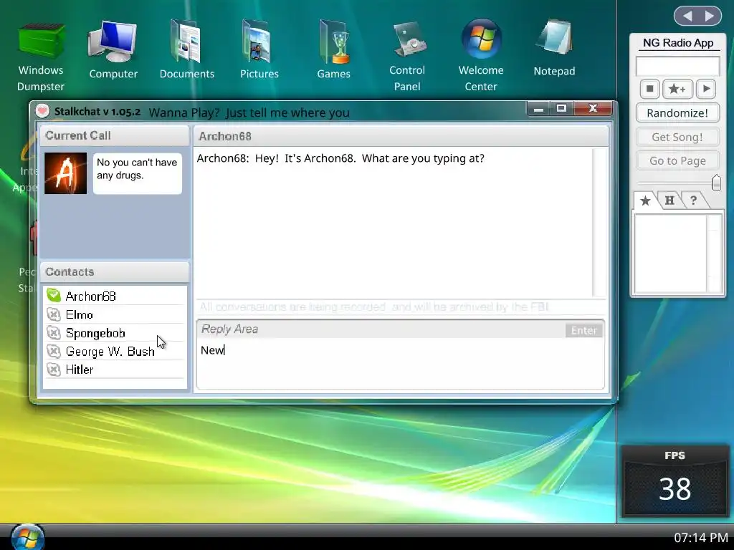The height and width of the screenshot is (550, 734).
Task: Click the Start orb on taskbar
Action: 28,538
